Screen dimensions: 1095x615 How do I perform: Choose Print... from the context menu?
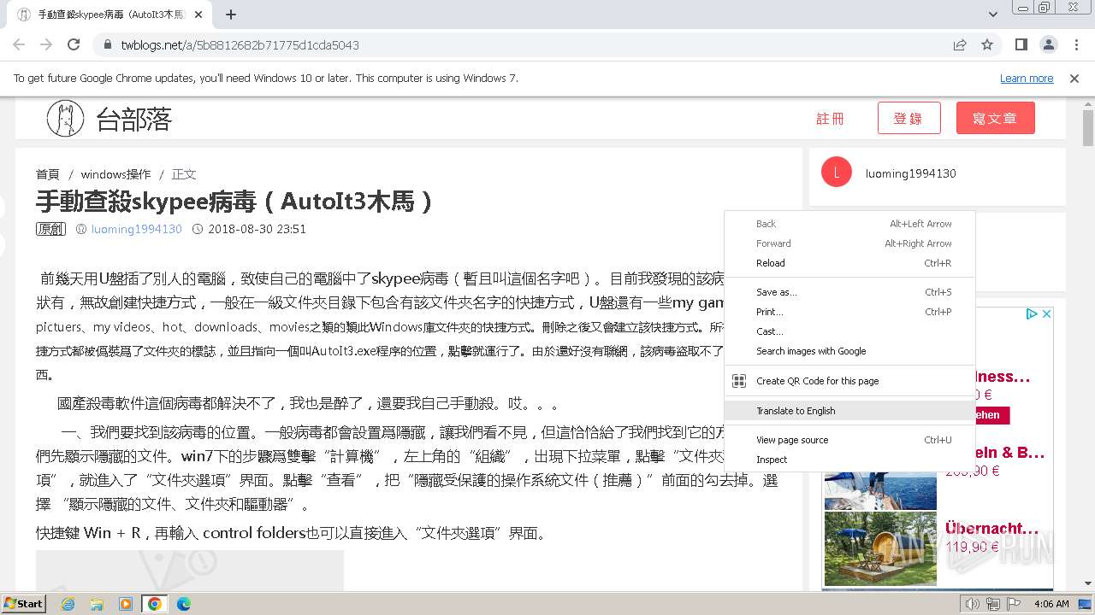coord(849,312)
